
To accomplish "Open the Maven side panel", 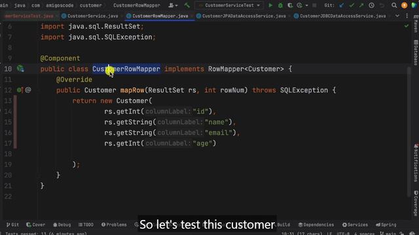I will [x=416, y=24].
